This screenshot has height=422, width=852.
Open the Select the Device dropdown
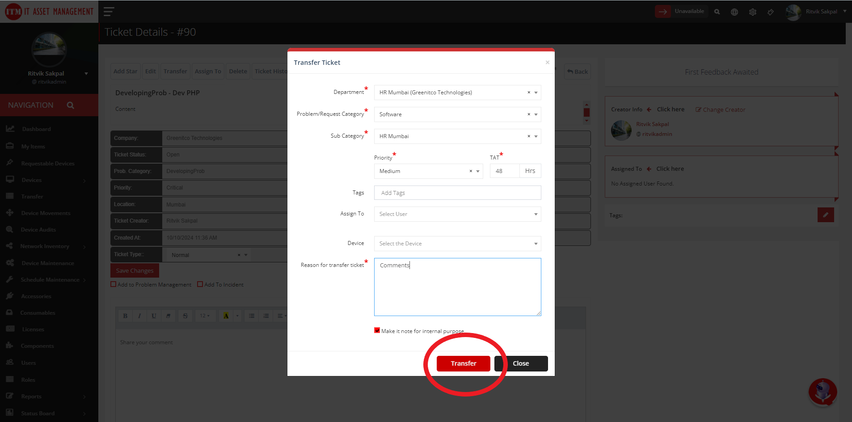pyautogui.click(x=457, y=244)
